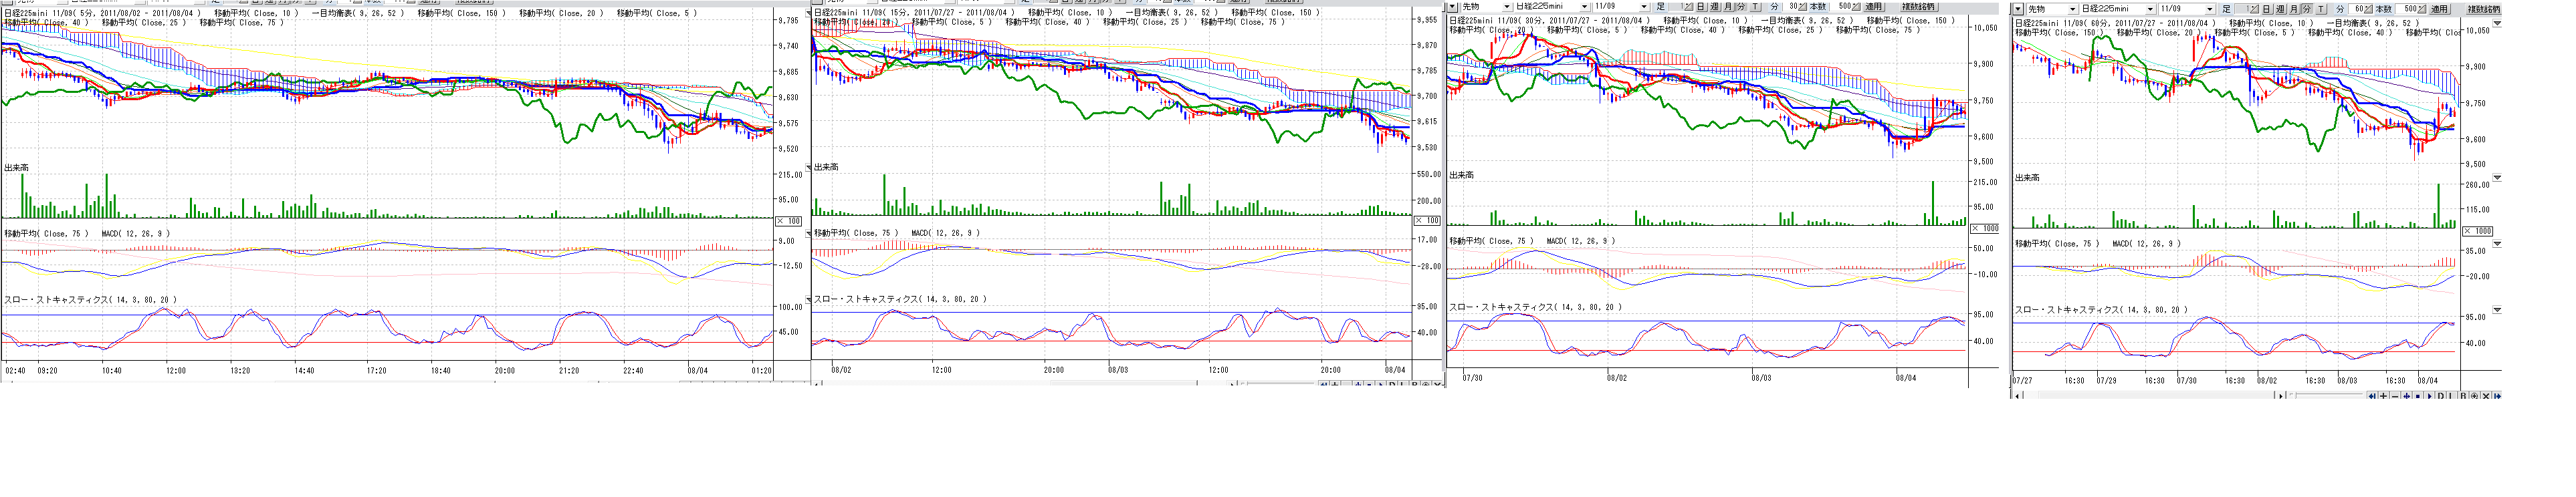The height and width of the screenshot is (497, 2576).
Task: Click the stop square icon below the 60-minute chart
Action: coord(2418,396)
